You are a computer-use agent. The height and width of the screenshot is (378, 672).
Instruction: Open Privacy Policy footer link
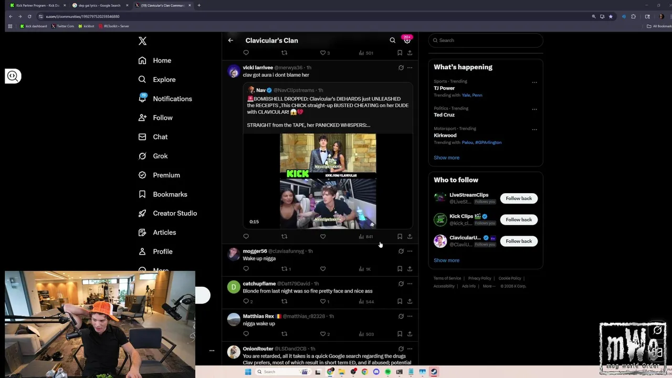pos(479,278)
